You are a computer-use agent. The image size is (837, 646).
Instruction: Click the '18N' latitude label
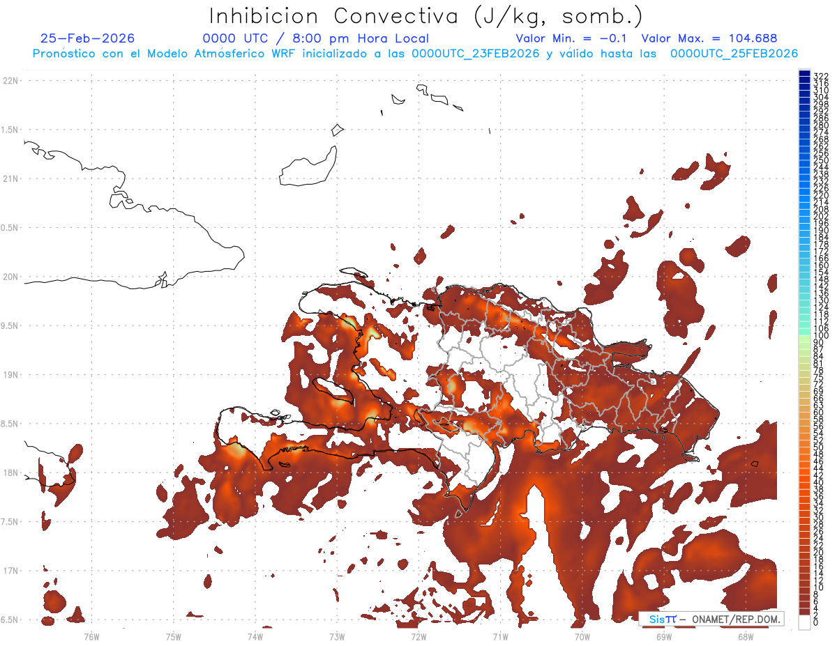10,473
